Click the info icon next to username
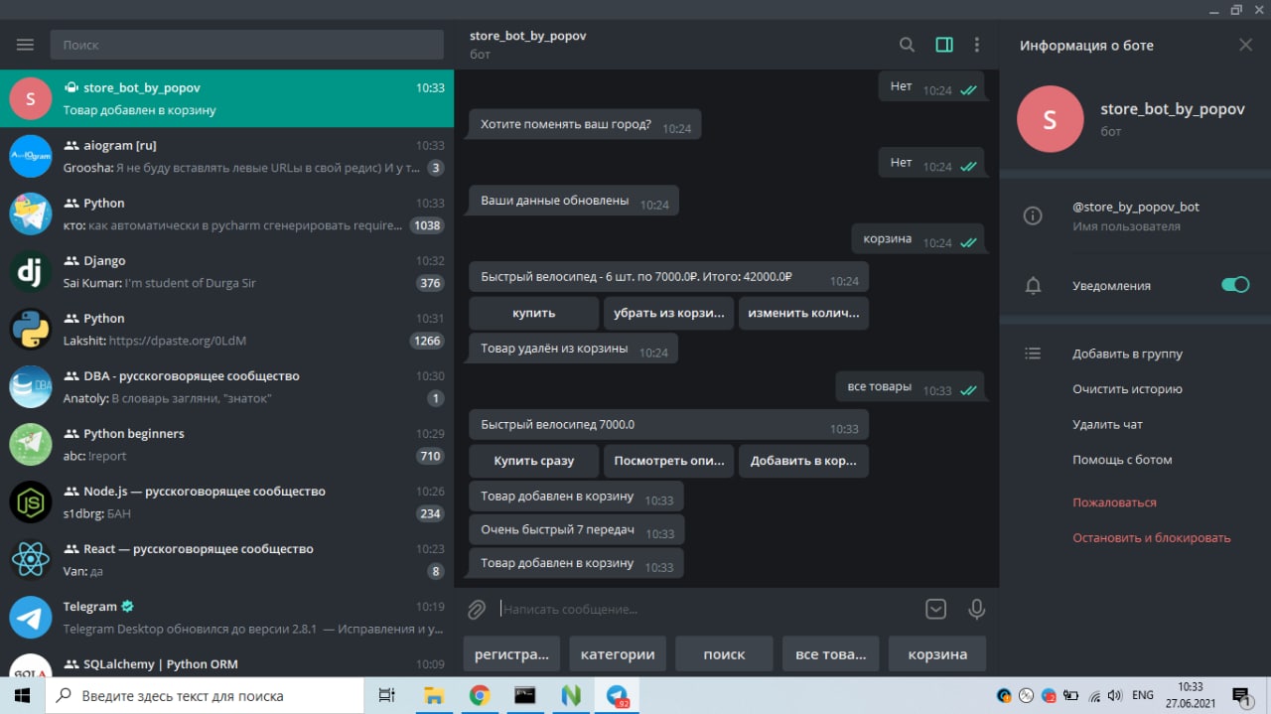Image resolution: width=1271 pixels, height=714 pixels. click(x=1033, y=215)
